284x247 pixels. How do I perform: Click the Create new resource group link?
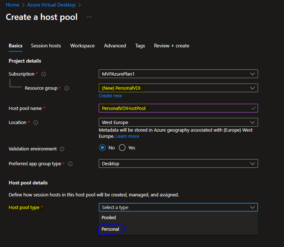(x=110, y=96)
